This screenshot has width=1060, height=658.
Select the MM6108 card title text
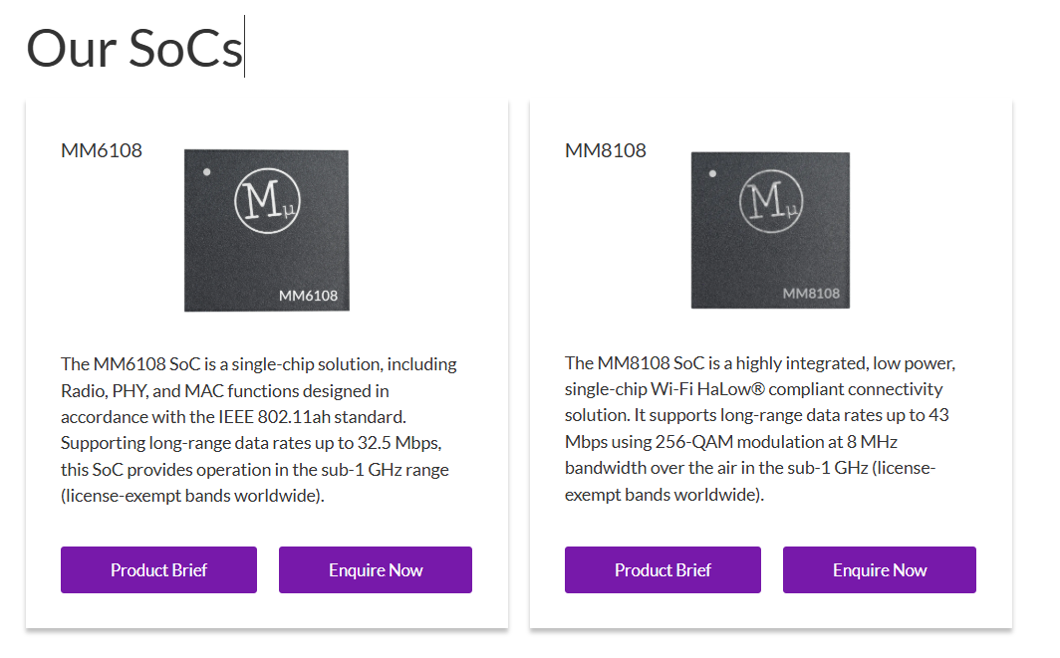coord(102,151)
